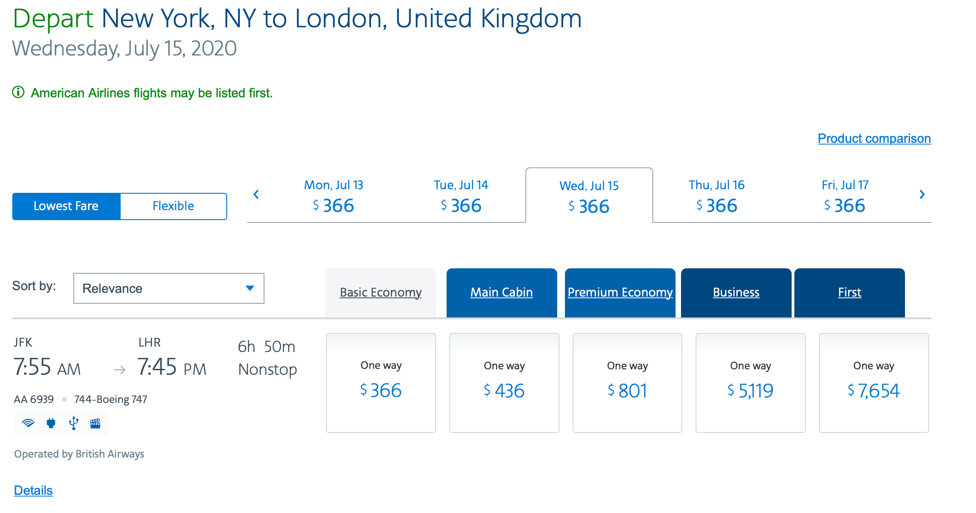Select the $366 Basic Economy fare
The width and height of the screenshot is (976, 513).
[x=381, y=383]
